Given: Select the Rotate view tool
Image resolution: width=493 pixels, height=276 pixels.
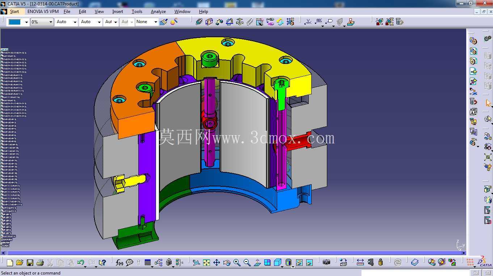Looking at the screenshot, I should [227, 263].
